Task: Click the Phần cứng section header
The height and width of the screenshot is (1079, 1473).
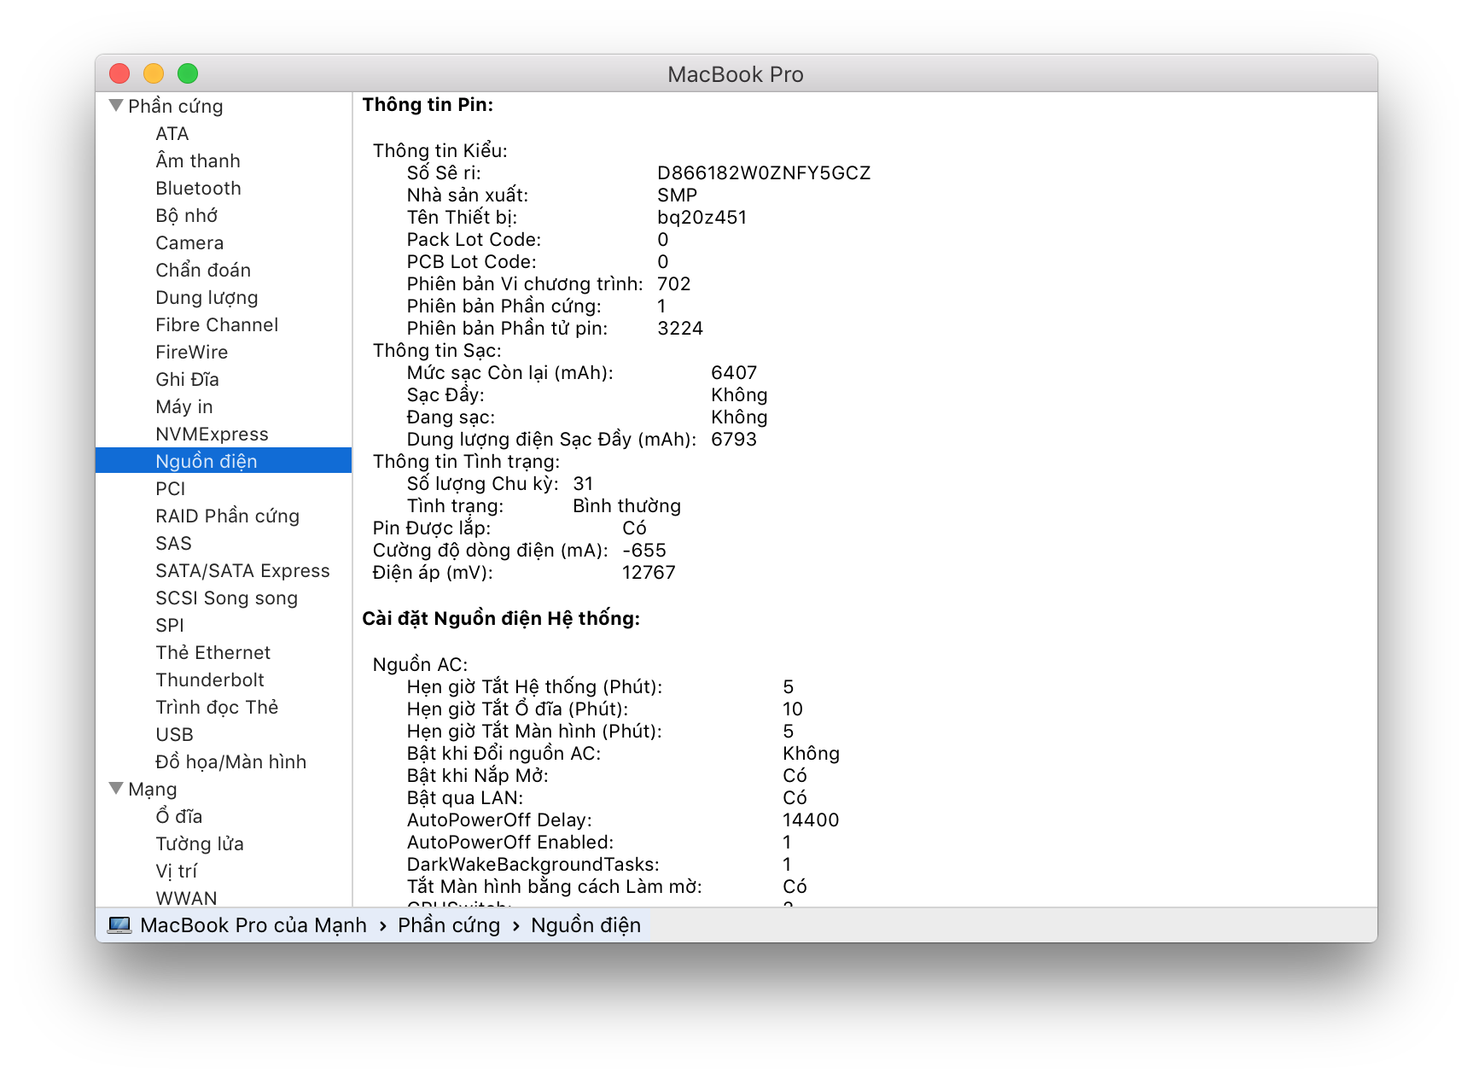Action: (x=176, y=107)
